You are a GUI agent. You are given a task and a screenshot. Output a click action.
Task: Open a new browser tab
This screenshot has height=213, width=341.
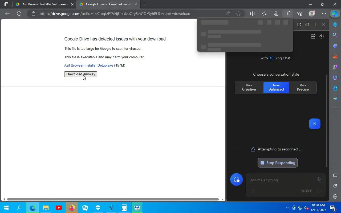pyautogui.click(x=145, y=4)
